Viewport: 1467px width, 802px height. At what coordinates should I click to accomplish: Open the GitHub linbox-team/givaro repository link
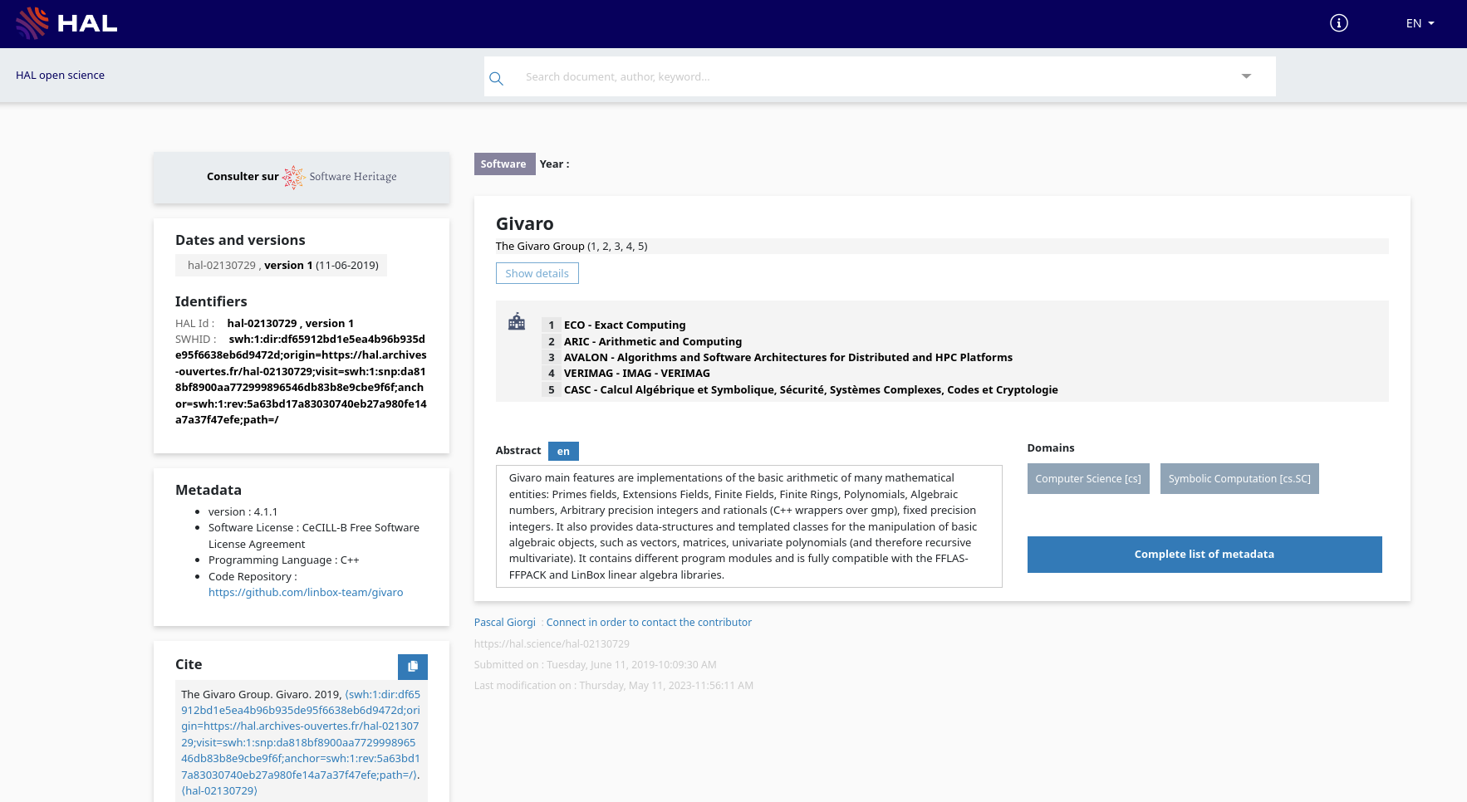coord(306,593)
